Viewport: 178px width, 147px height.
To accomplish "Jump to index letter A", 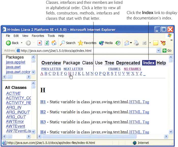I will (x=42, y=73).
